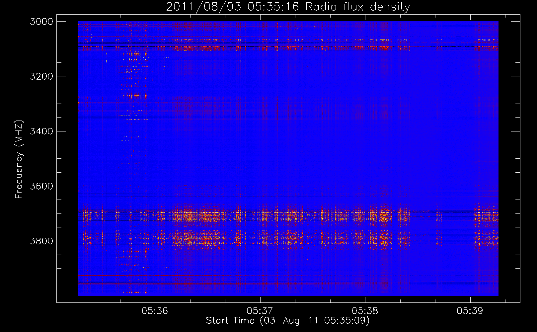
Task: Click the 'Start Time (03-Aug-11 05:35:09)' axis title
Action: tap(288, 321)
